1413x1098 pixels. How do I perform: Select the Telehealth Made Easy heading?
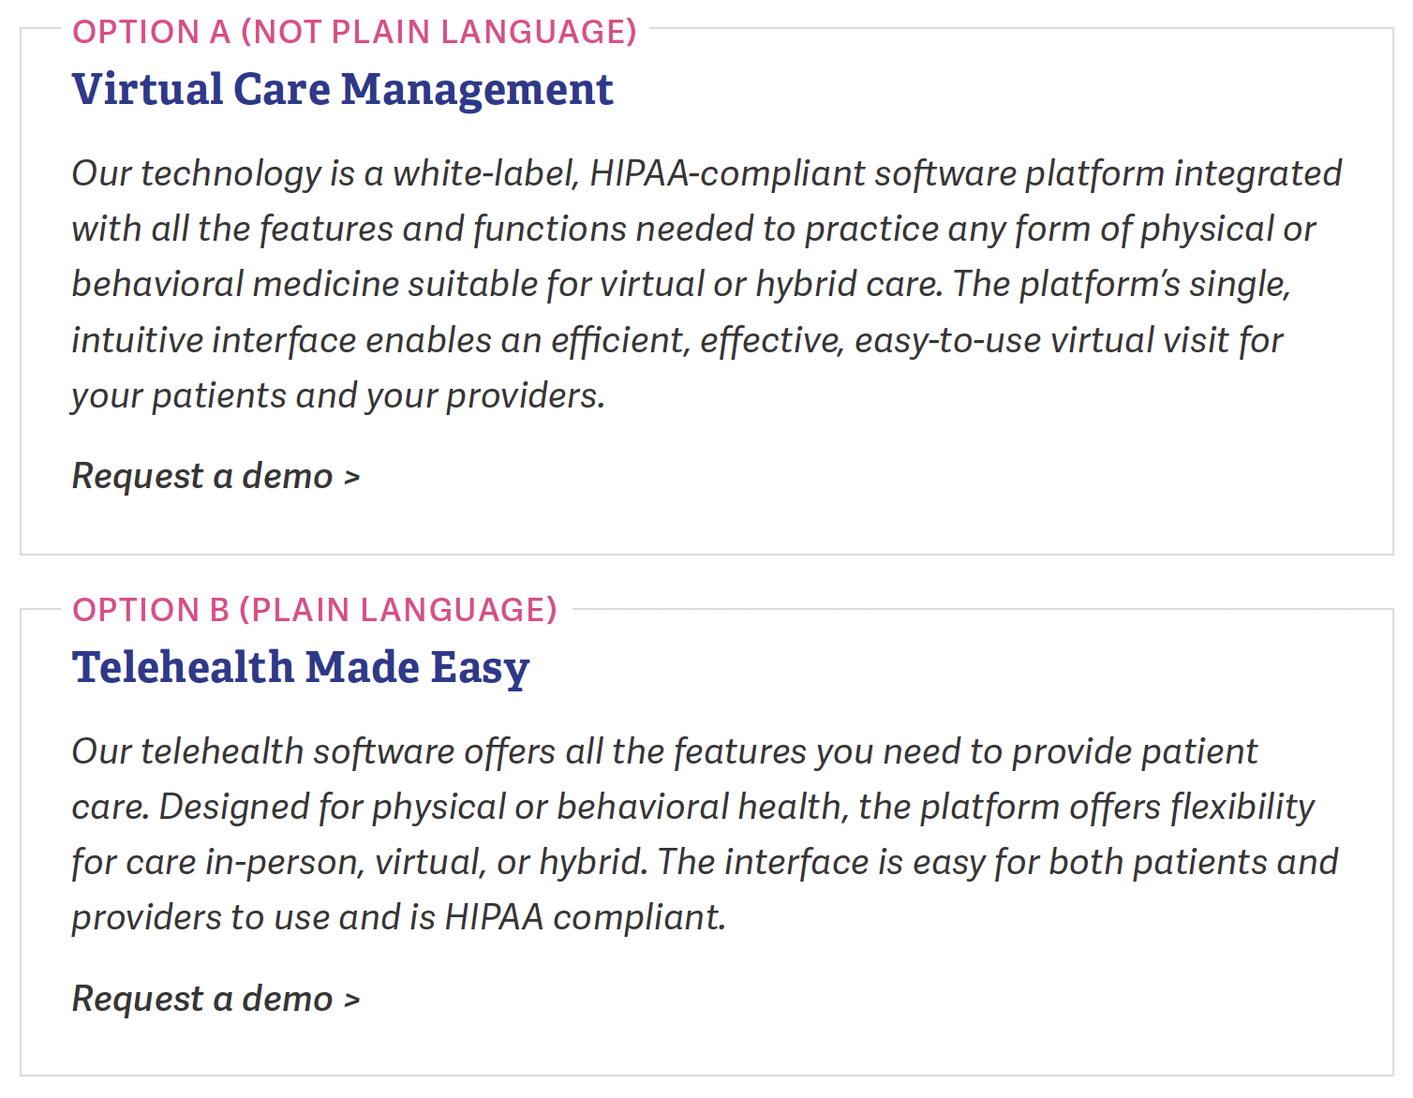(x=301, y=668)
